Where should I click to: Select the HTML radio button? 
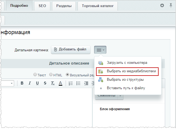51,74
